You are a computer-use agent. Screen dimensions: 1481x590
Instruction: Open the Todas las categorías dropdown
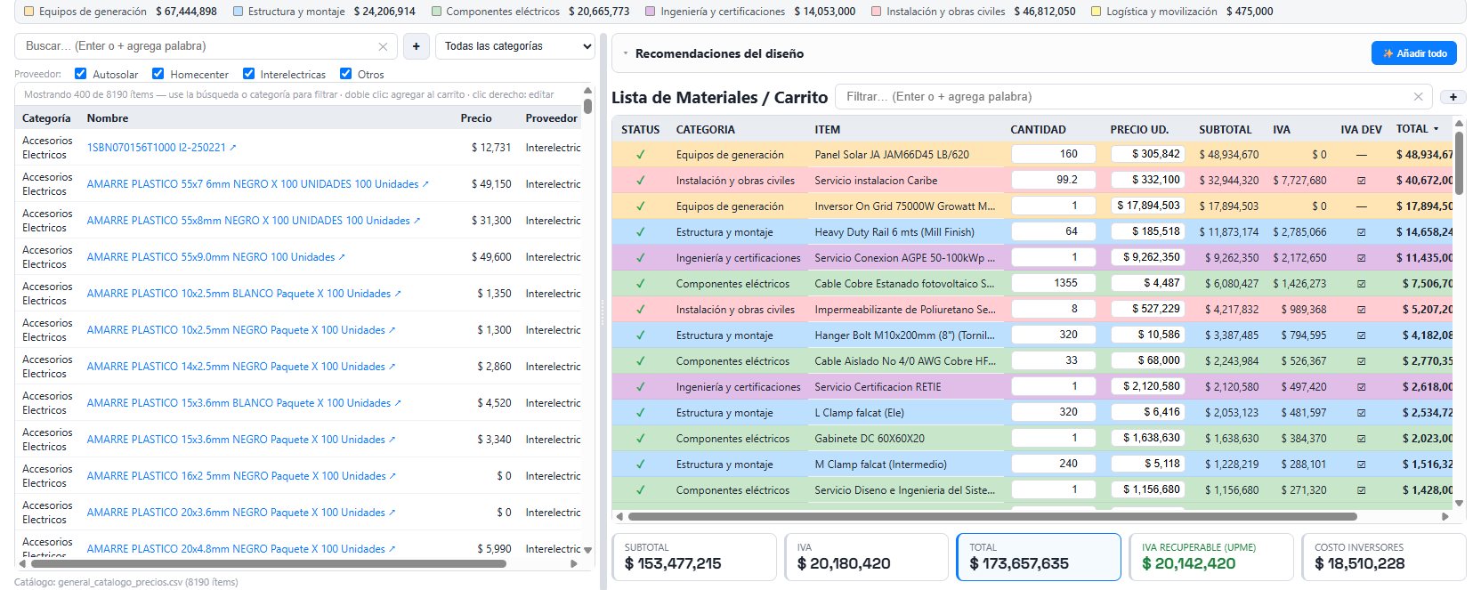(515, 46)
